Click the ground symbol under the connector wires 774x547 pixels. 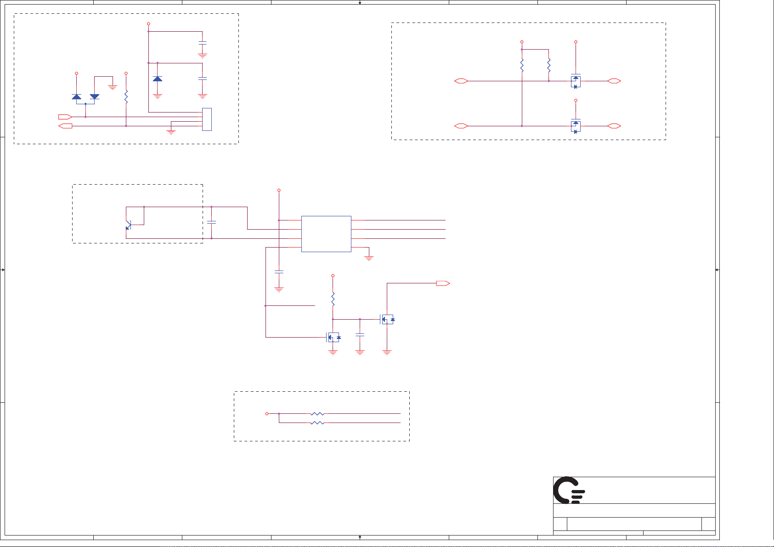click(x=171, y=132)
